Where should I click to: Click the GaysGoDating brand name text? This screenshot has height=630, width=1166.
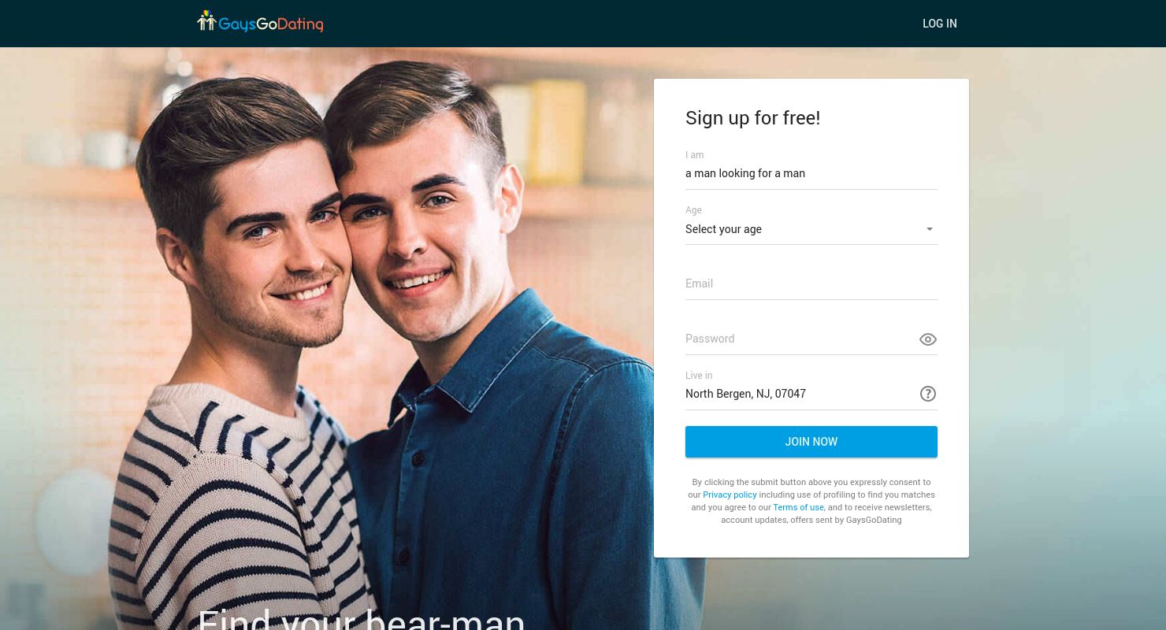[x=271, y=24]
